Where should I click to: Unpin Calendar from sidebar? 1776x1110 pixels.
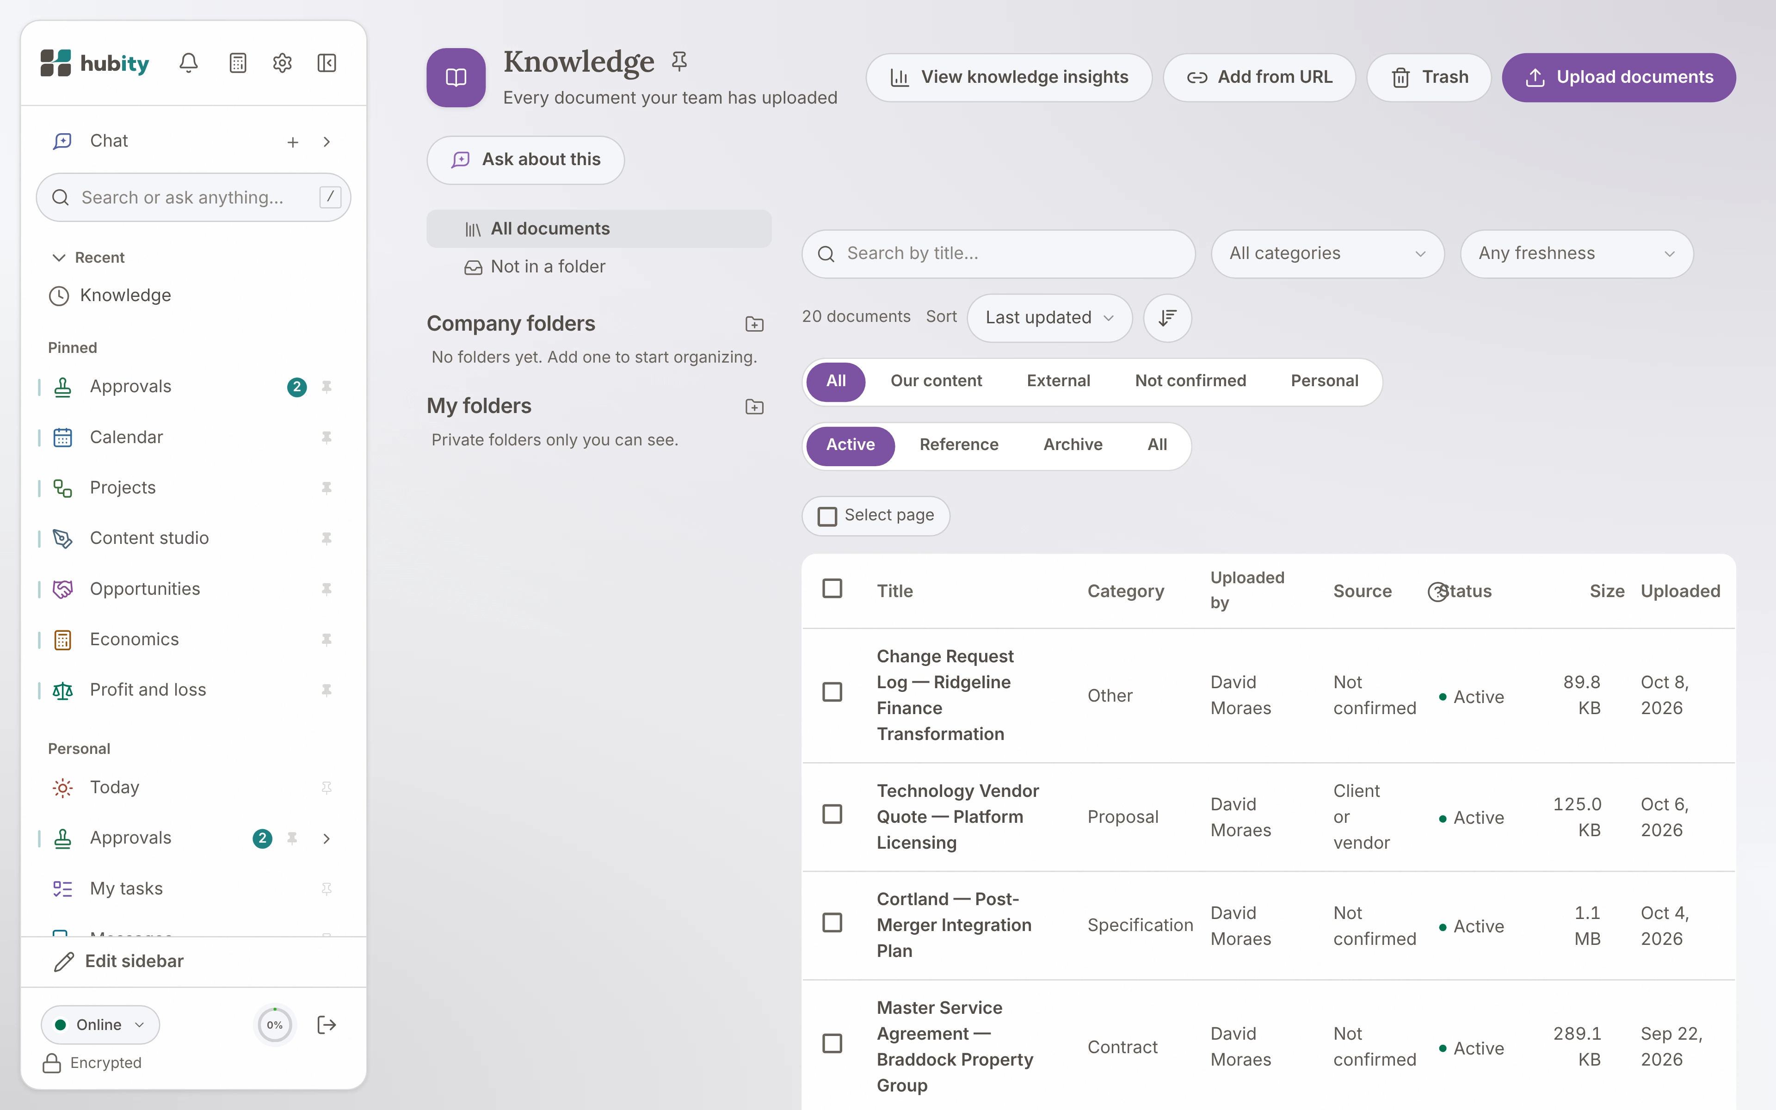pyautogui.click(x=327, y=438)
